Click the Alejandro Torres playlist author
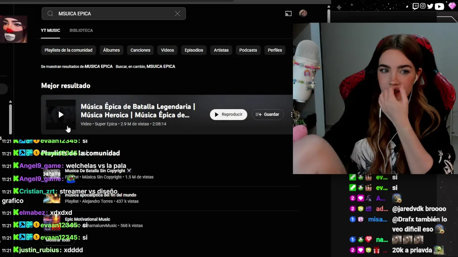Viewport: 458px width, 257px height. coord(98,201)
